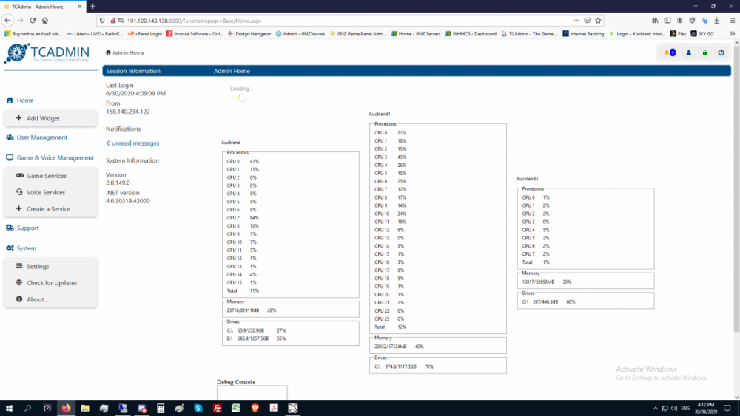Click the green lock icon in header

pyautogui.click(x=704, y=52)
